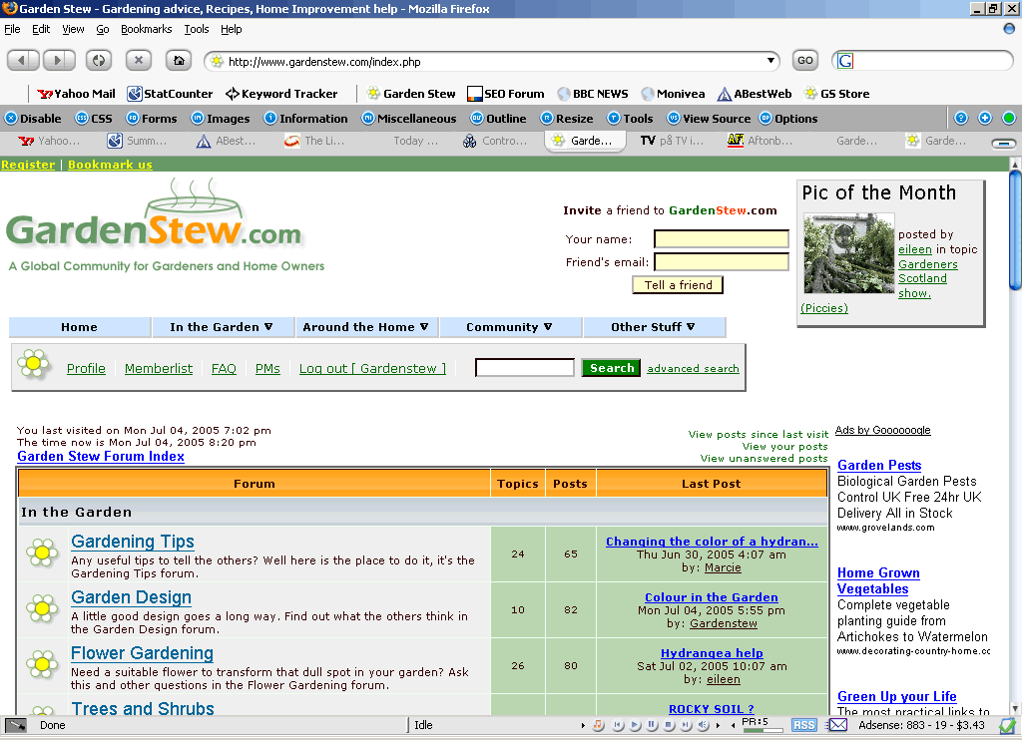
Task: Open the Gardening Tips forum link
Action: coord(133,542)
